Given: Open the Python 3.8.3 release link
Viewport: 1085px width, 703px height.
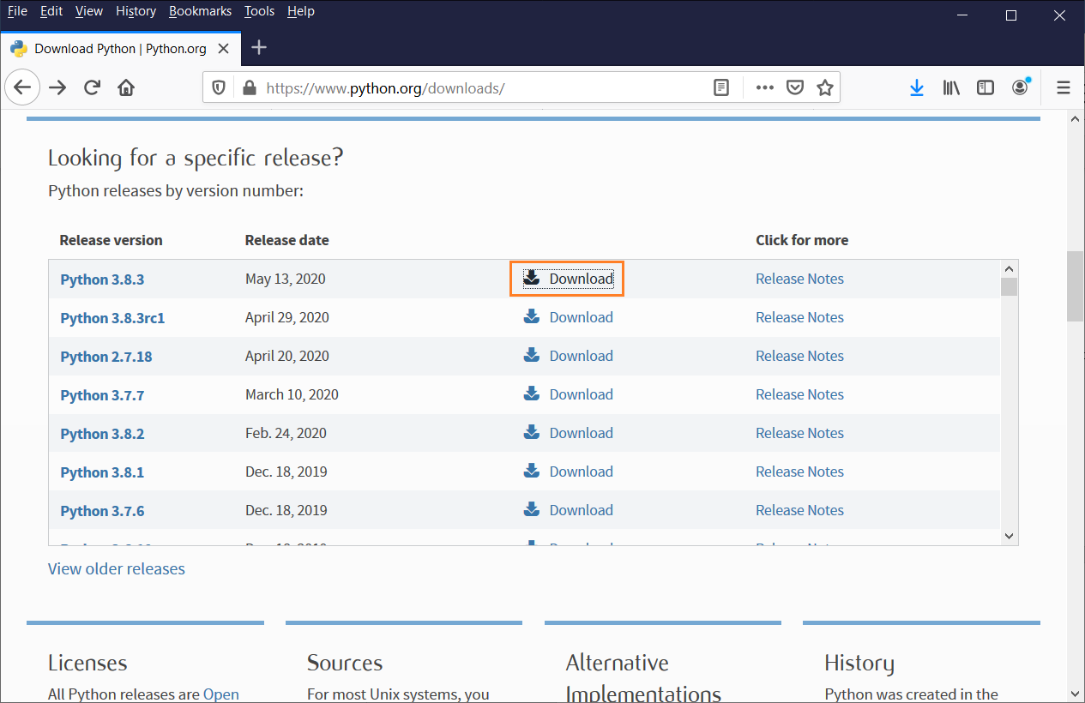Looking at the screenshot, I should (x=102, y=279).
